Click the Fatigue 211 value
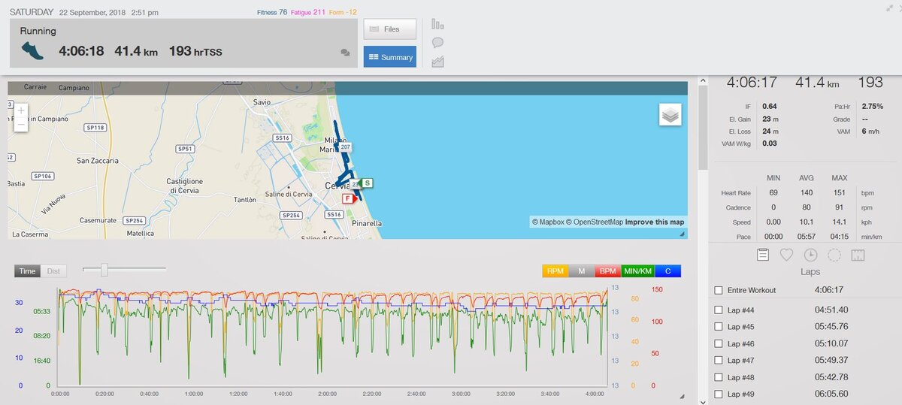The height and width of the screenshot is (405, 902). click(x=309, y=12)
